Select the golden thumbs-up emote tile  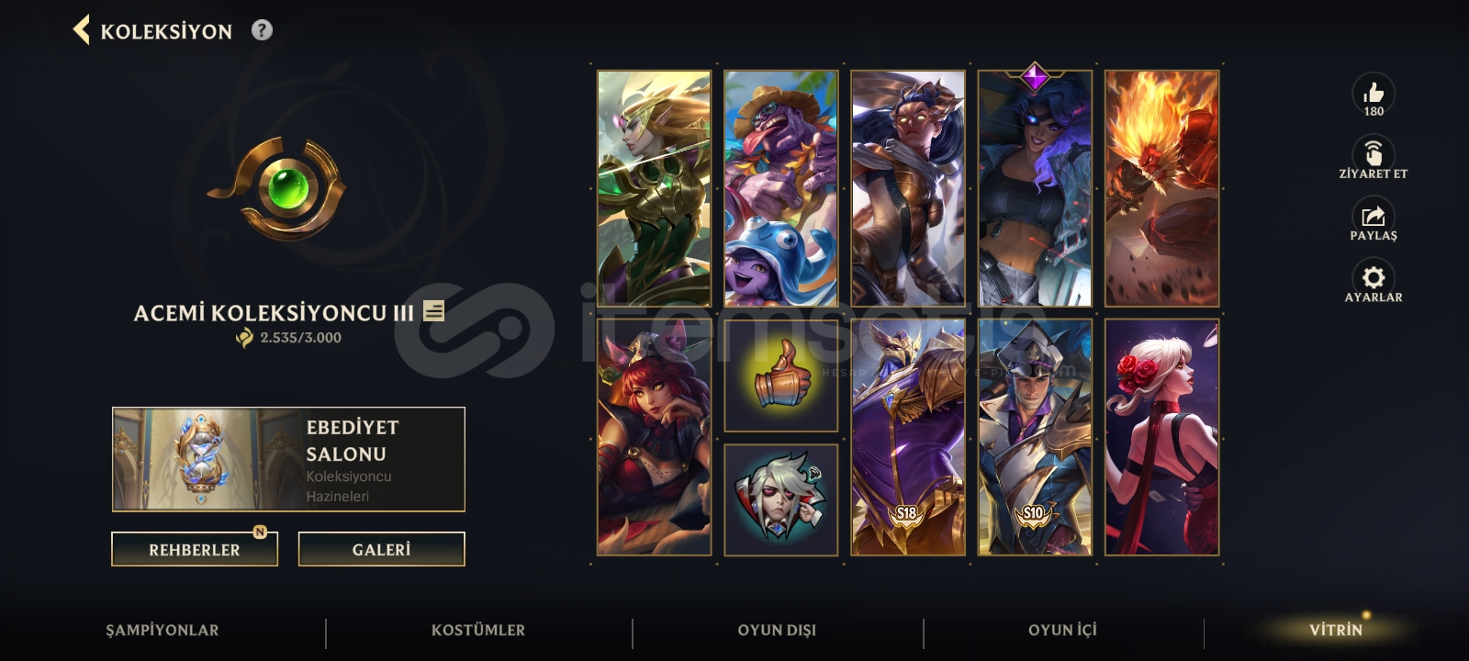click(x=781, y=376)
